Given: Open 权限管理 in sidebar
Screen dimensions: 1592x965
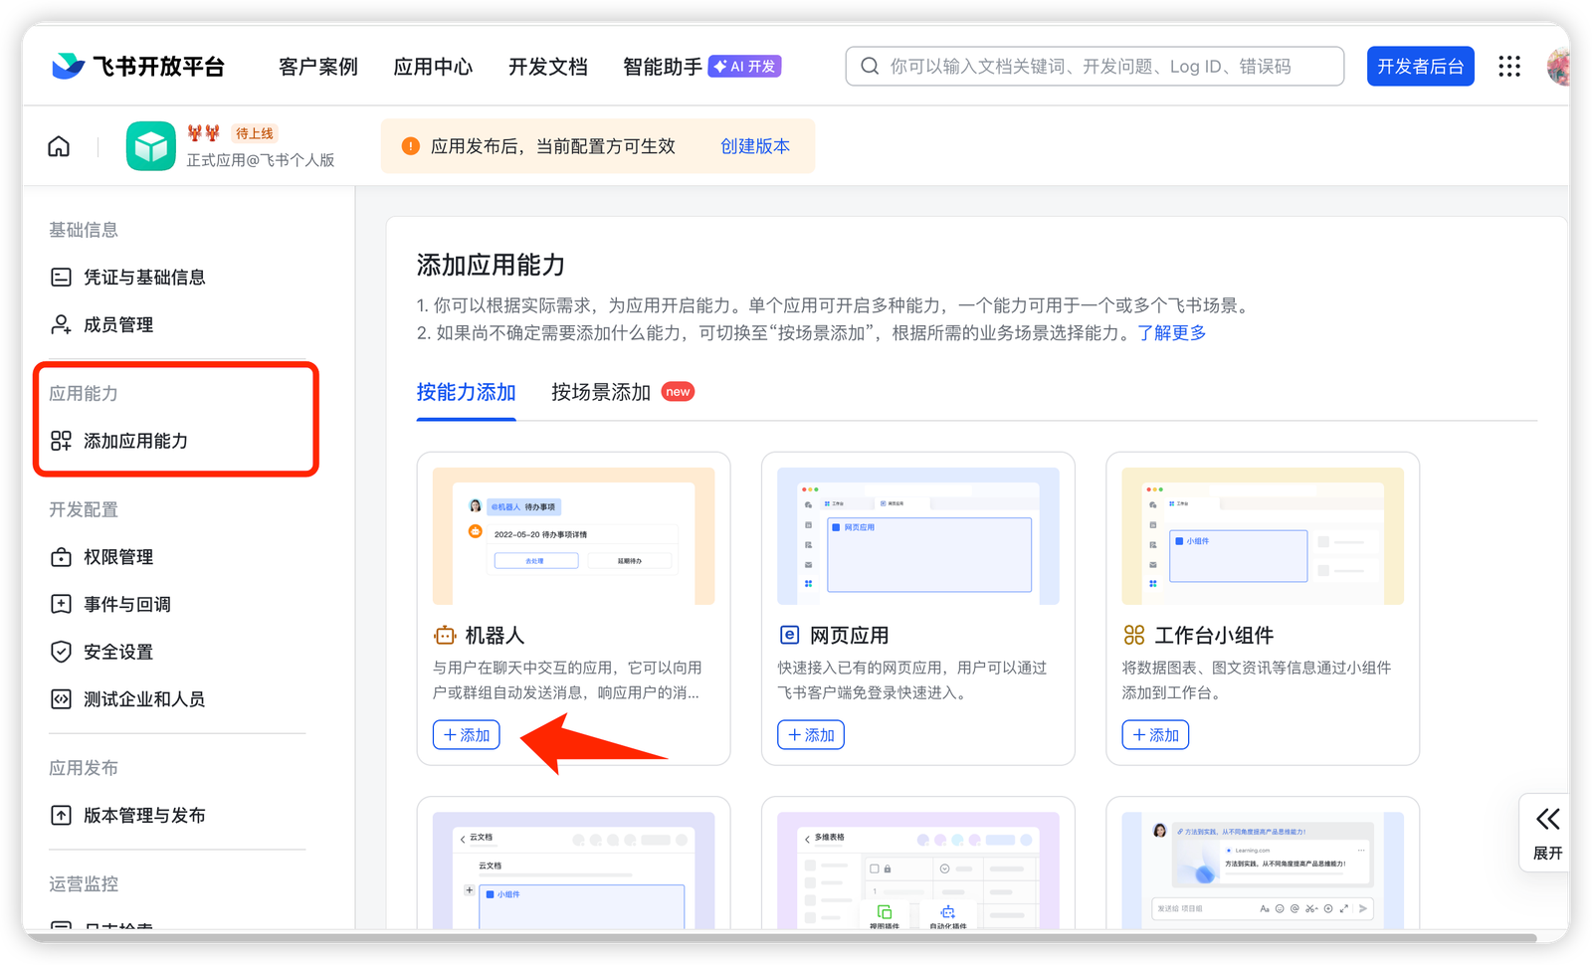Looking at the screenshot, I should coord(118,557).
